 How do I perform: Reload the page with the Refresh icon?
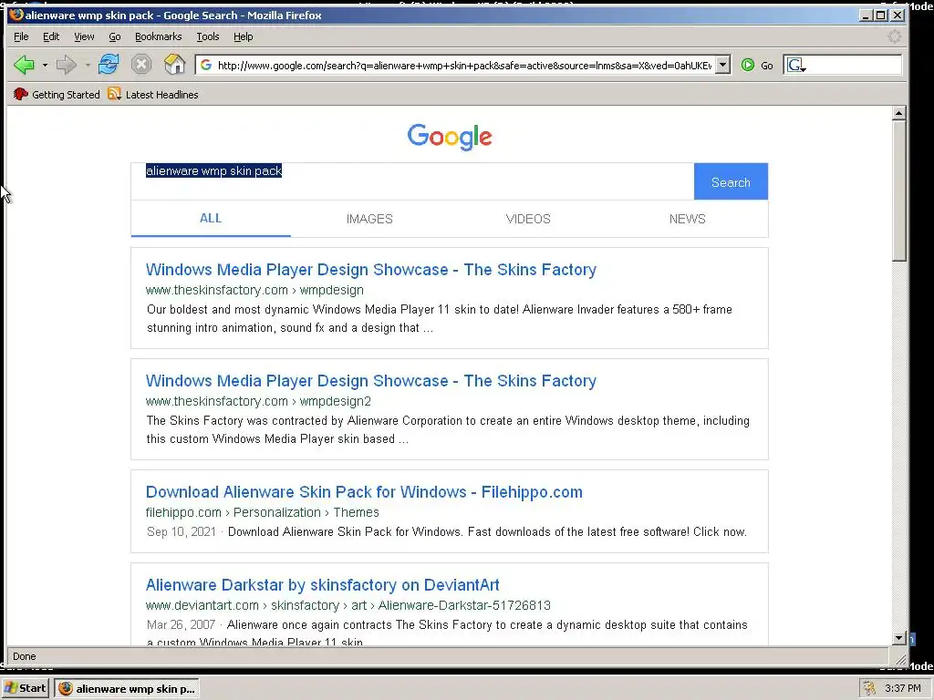pyautogui.click(x=109, y=64)
